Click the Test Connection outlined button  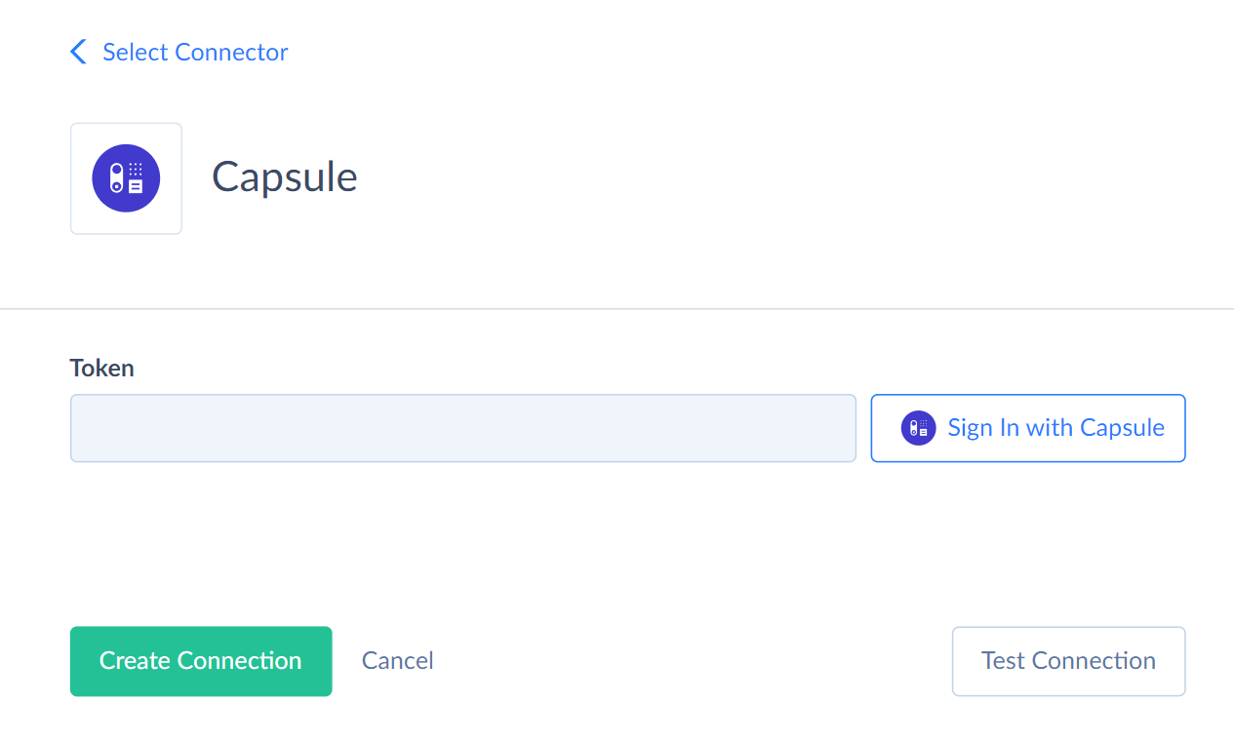click(x=1068, y=661)
